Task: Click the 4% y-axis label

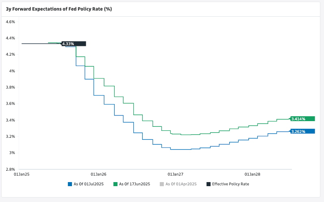Action: [12, 71]
